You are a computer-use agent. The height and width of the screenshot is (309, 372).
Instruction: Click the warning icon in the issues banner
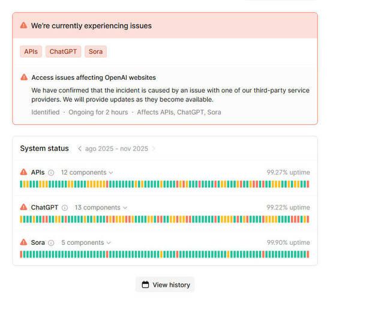[23, 26]
